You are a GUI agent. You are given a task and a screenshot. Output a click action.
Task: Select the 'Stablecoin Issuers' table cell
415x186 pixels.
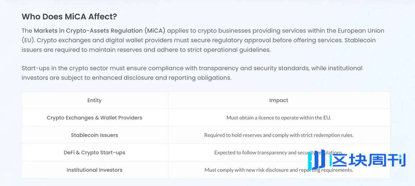[x=94, y=135]
